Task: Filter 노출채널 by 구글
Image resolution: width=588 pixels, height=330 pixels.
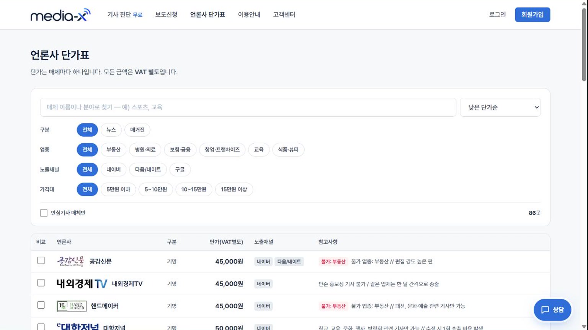Action: [180, 170]
